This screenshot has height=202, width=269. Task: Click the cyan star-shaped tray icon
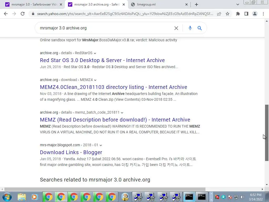click(x=224, y=197)
